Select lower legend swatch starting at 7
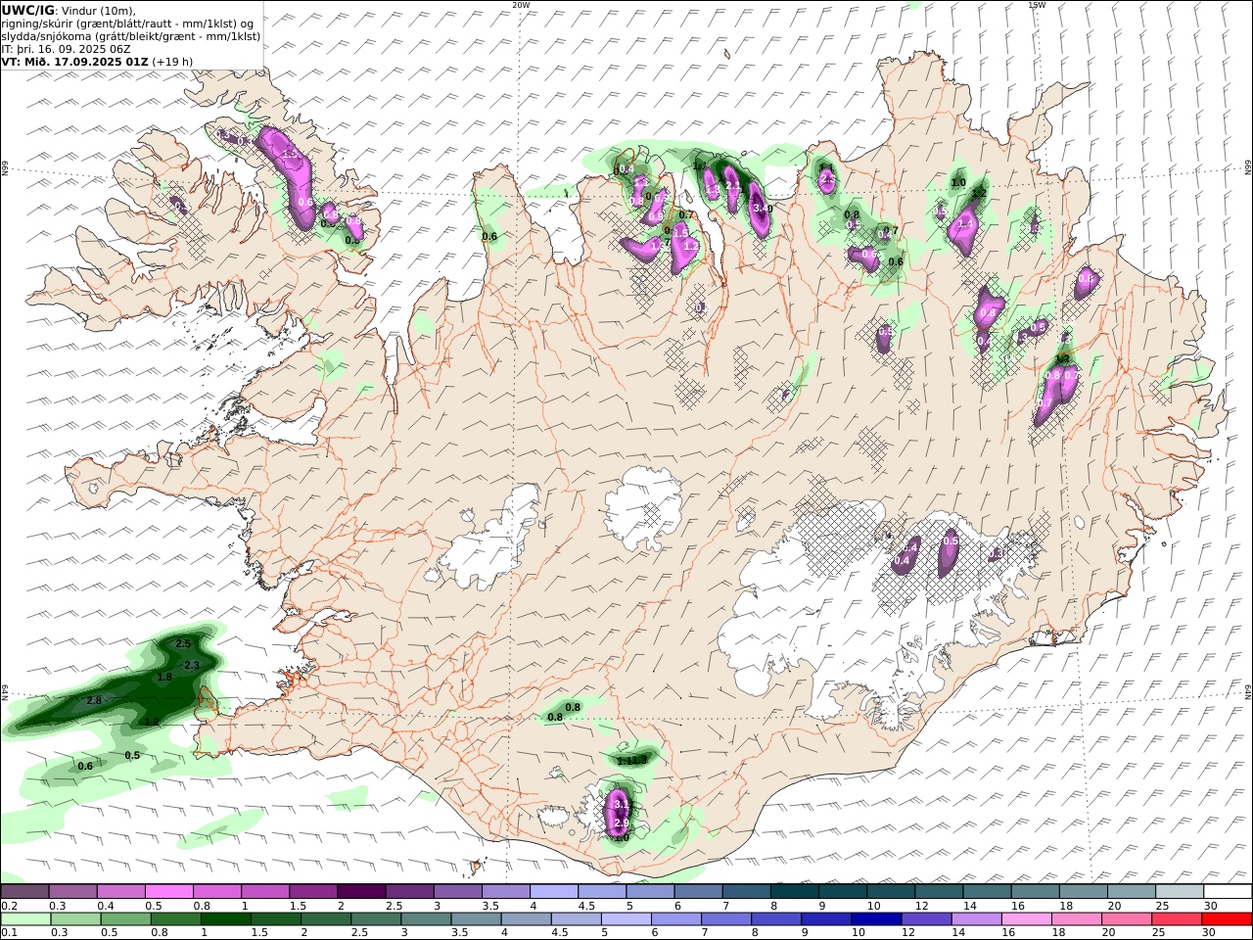Viewport: 1253px width, 940px height. [726, 919]
